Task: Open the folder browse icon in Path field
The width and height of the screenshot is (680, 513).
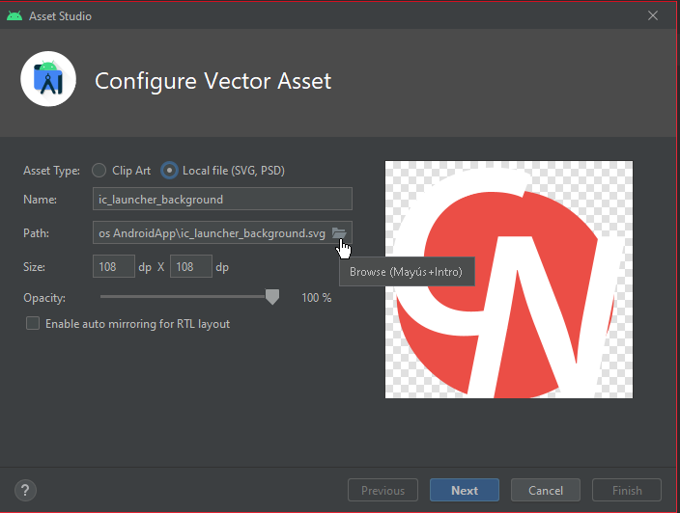Action: [x=339, y=233]
